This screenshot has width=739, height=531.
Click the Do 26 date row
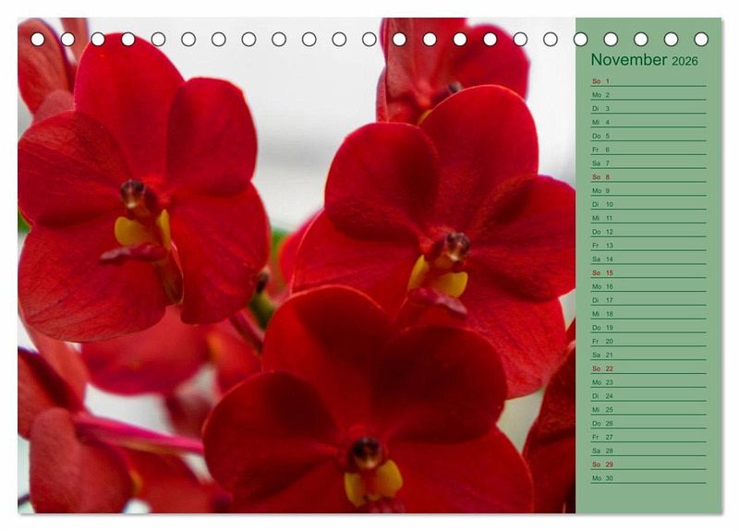click(x=648, y=424)
